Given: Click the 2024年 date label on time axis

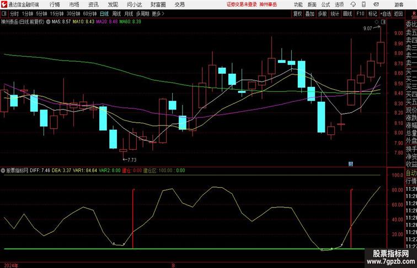Looking at the screenshot, I should coord(11,265).
